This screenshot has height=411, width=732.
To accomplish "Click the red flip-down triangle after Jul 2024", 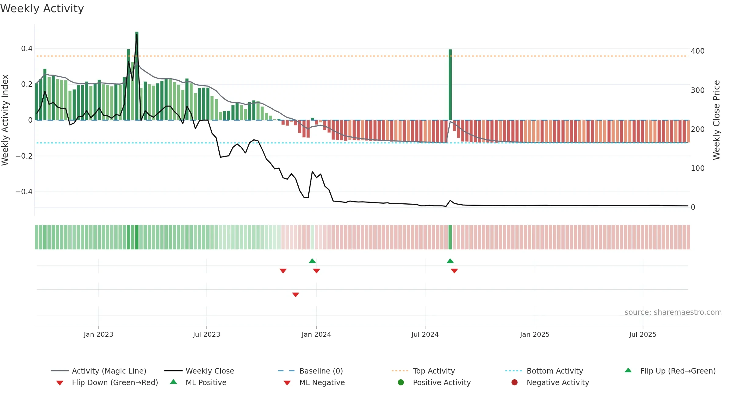I will click(454, 271).
